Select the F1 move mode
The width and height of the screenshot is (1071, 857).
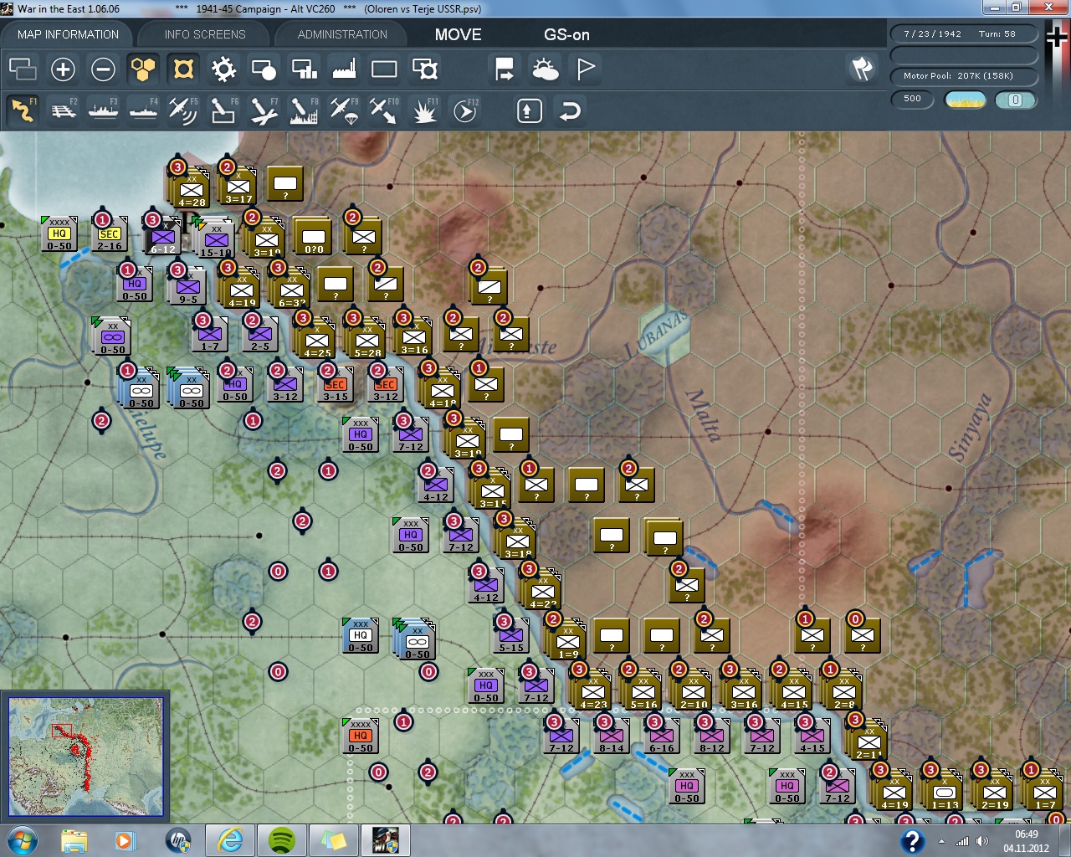click(23, 110)
